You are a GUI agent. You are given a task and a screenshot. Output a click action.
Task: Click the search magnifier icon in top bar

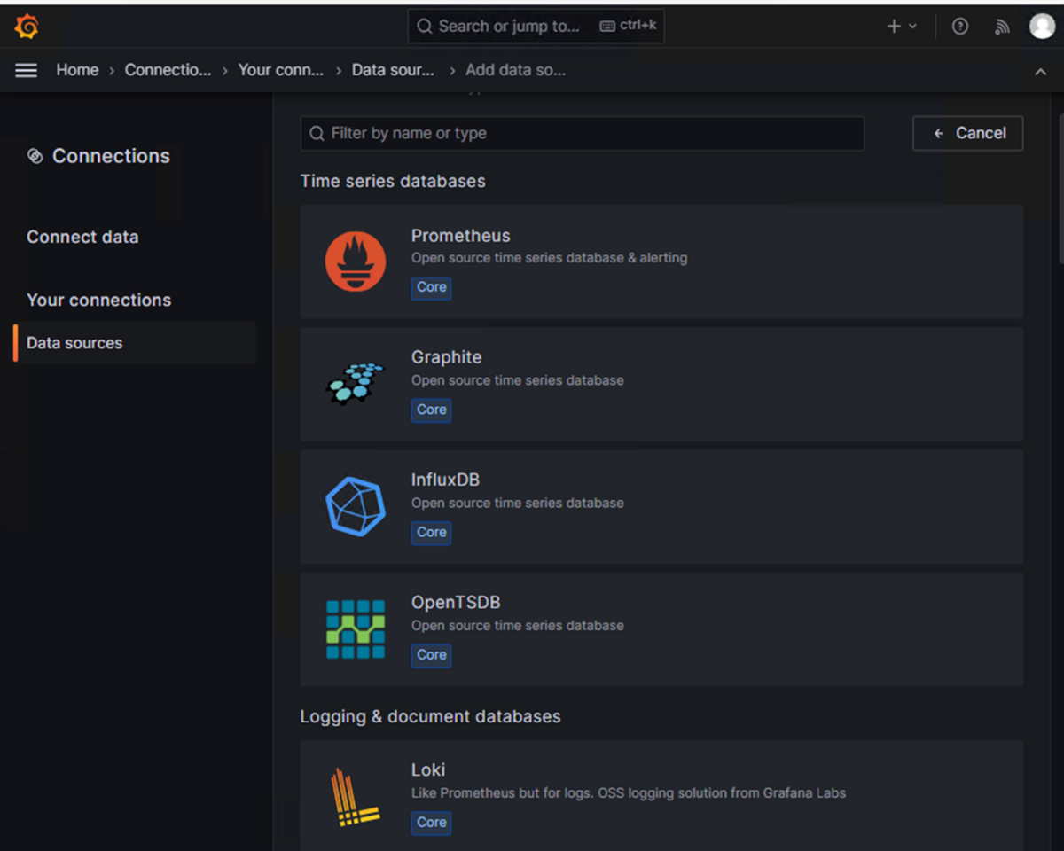pos(425,27)
